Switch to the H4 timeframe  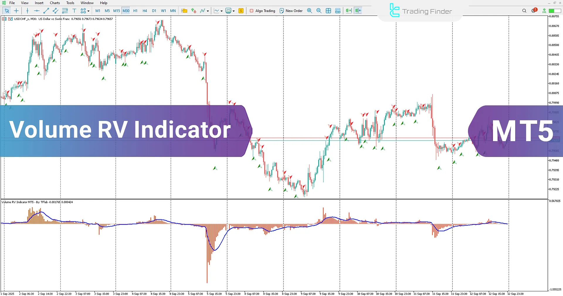[145, 11]
